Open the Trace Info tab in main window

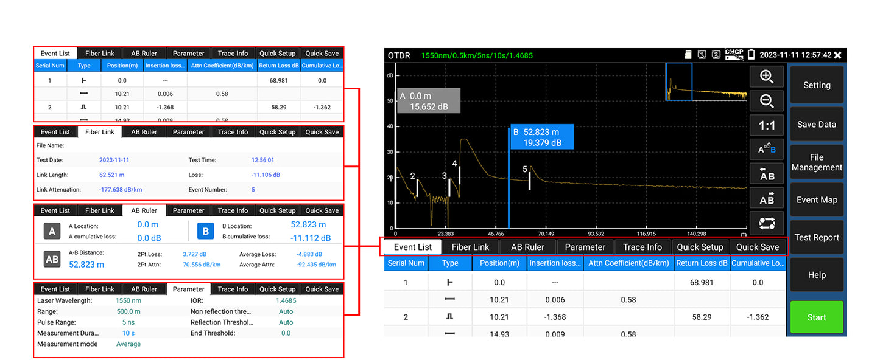[642, 247]
